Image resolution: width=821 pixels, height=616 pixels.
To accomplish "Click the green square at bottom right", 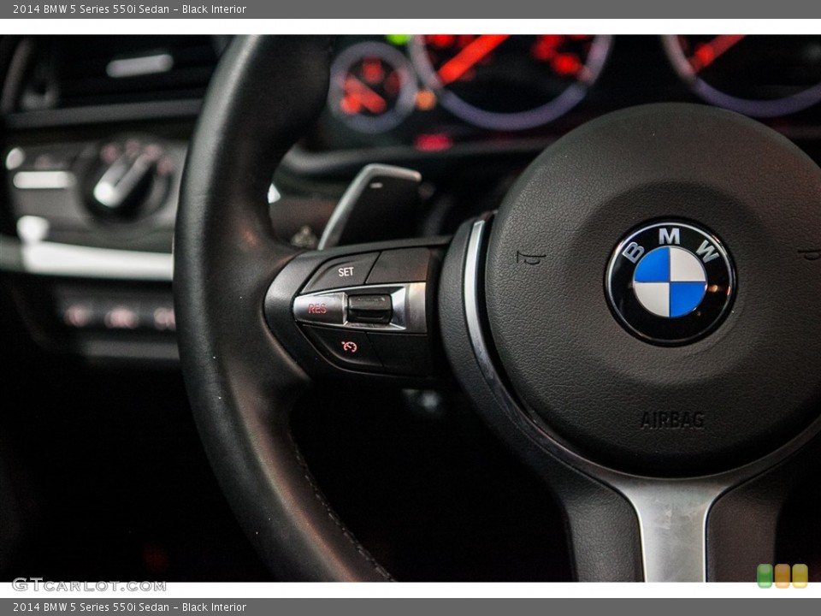I will (x=765, y=576).
